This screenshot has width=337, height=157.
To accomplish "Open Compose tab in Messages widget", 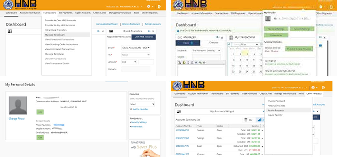I will (213, 43).
